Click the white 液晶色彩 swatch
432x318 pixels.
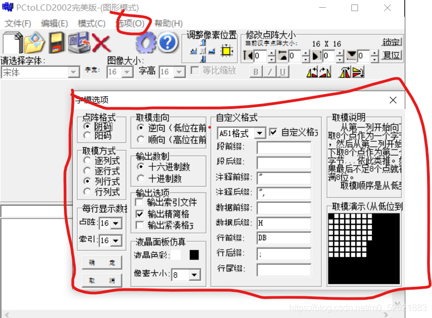[176, 255]
